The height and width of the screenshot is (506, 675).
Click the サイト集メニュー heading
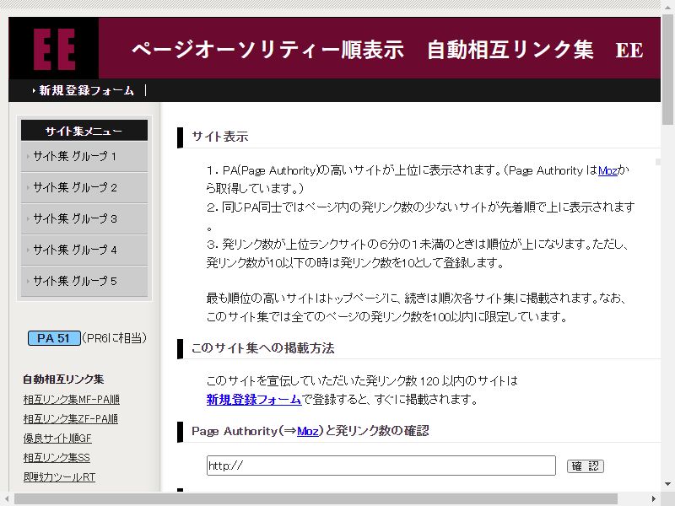click(84, 131)
